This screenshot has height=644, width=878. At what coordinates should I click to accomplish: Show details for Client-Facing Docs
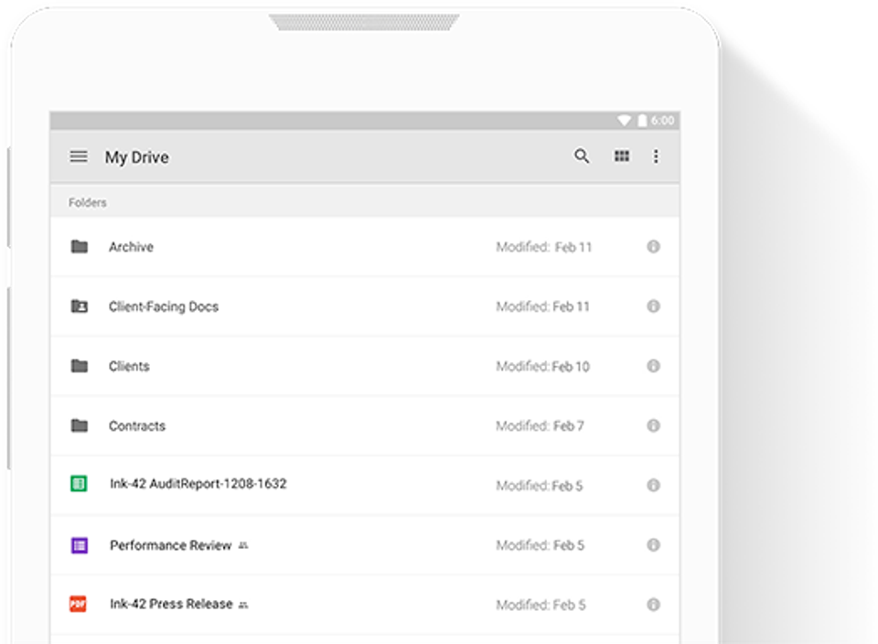653,306
